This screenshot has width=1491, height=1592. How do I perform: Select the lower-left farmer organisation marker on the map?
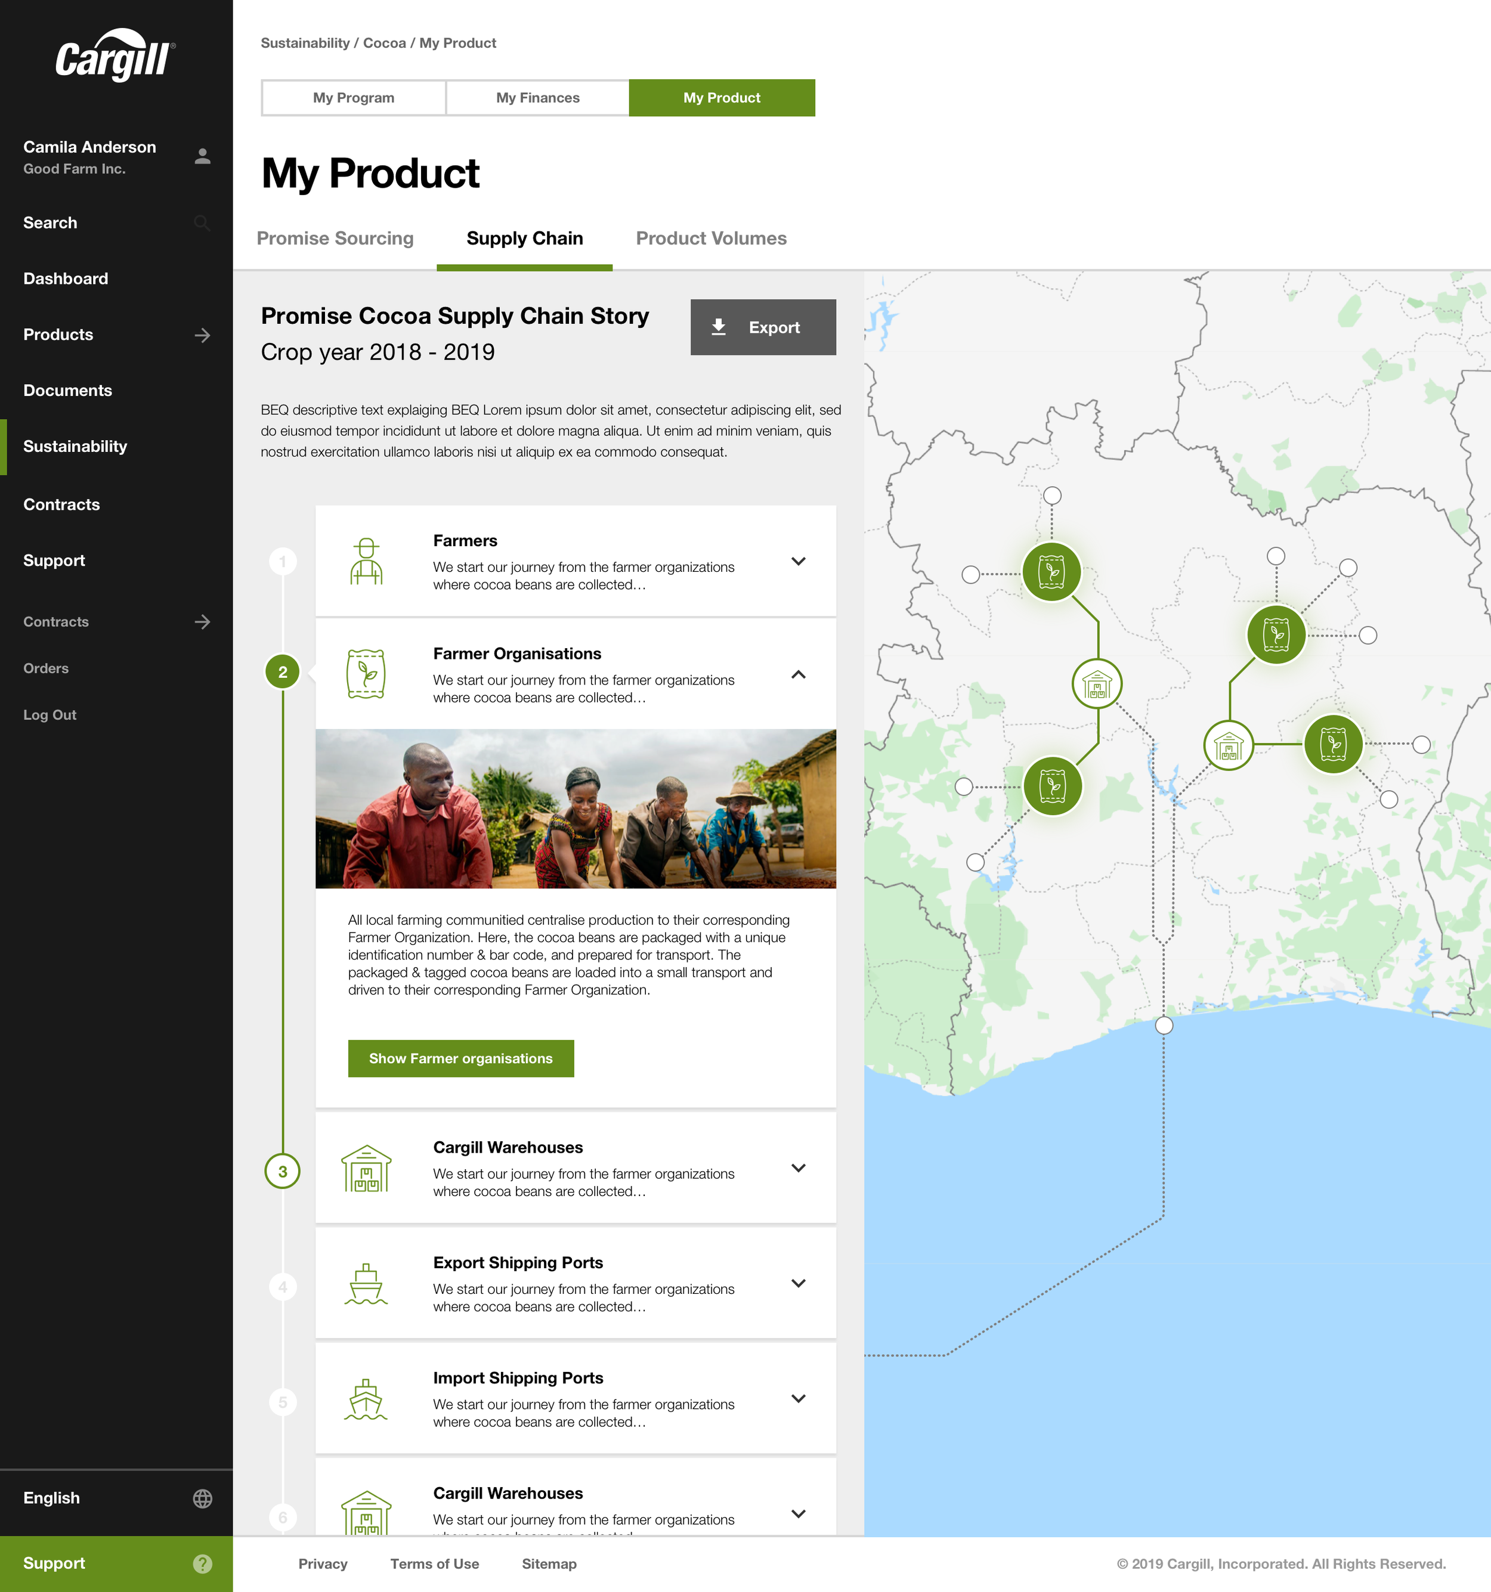click(1053, 786)
